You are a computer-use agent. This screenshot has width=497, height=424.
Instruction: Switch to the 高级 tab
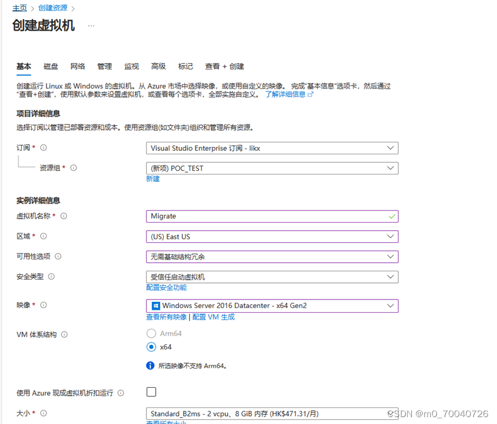pyautogui.click(x=159, y=67)
